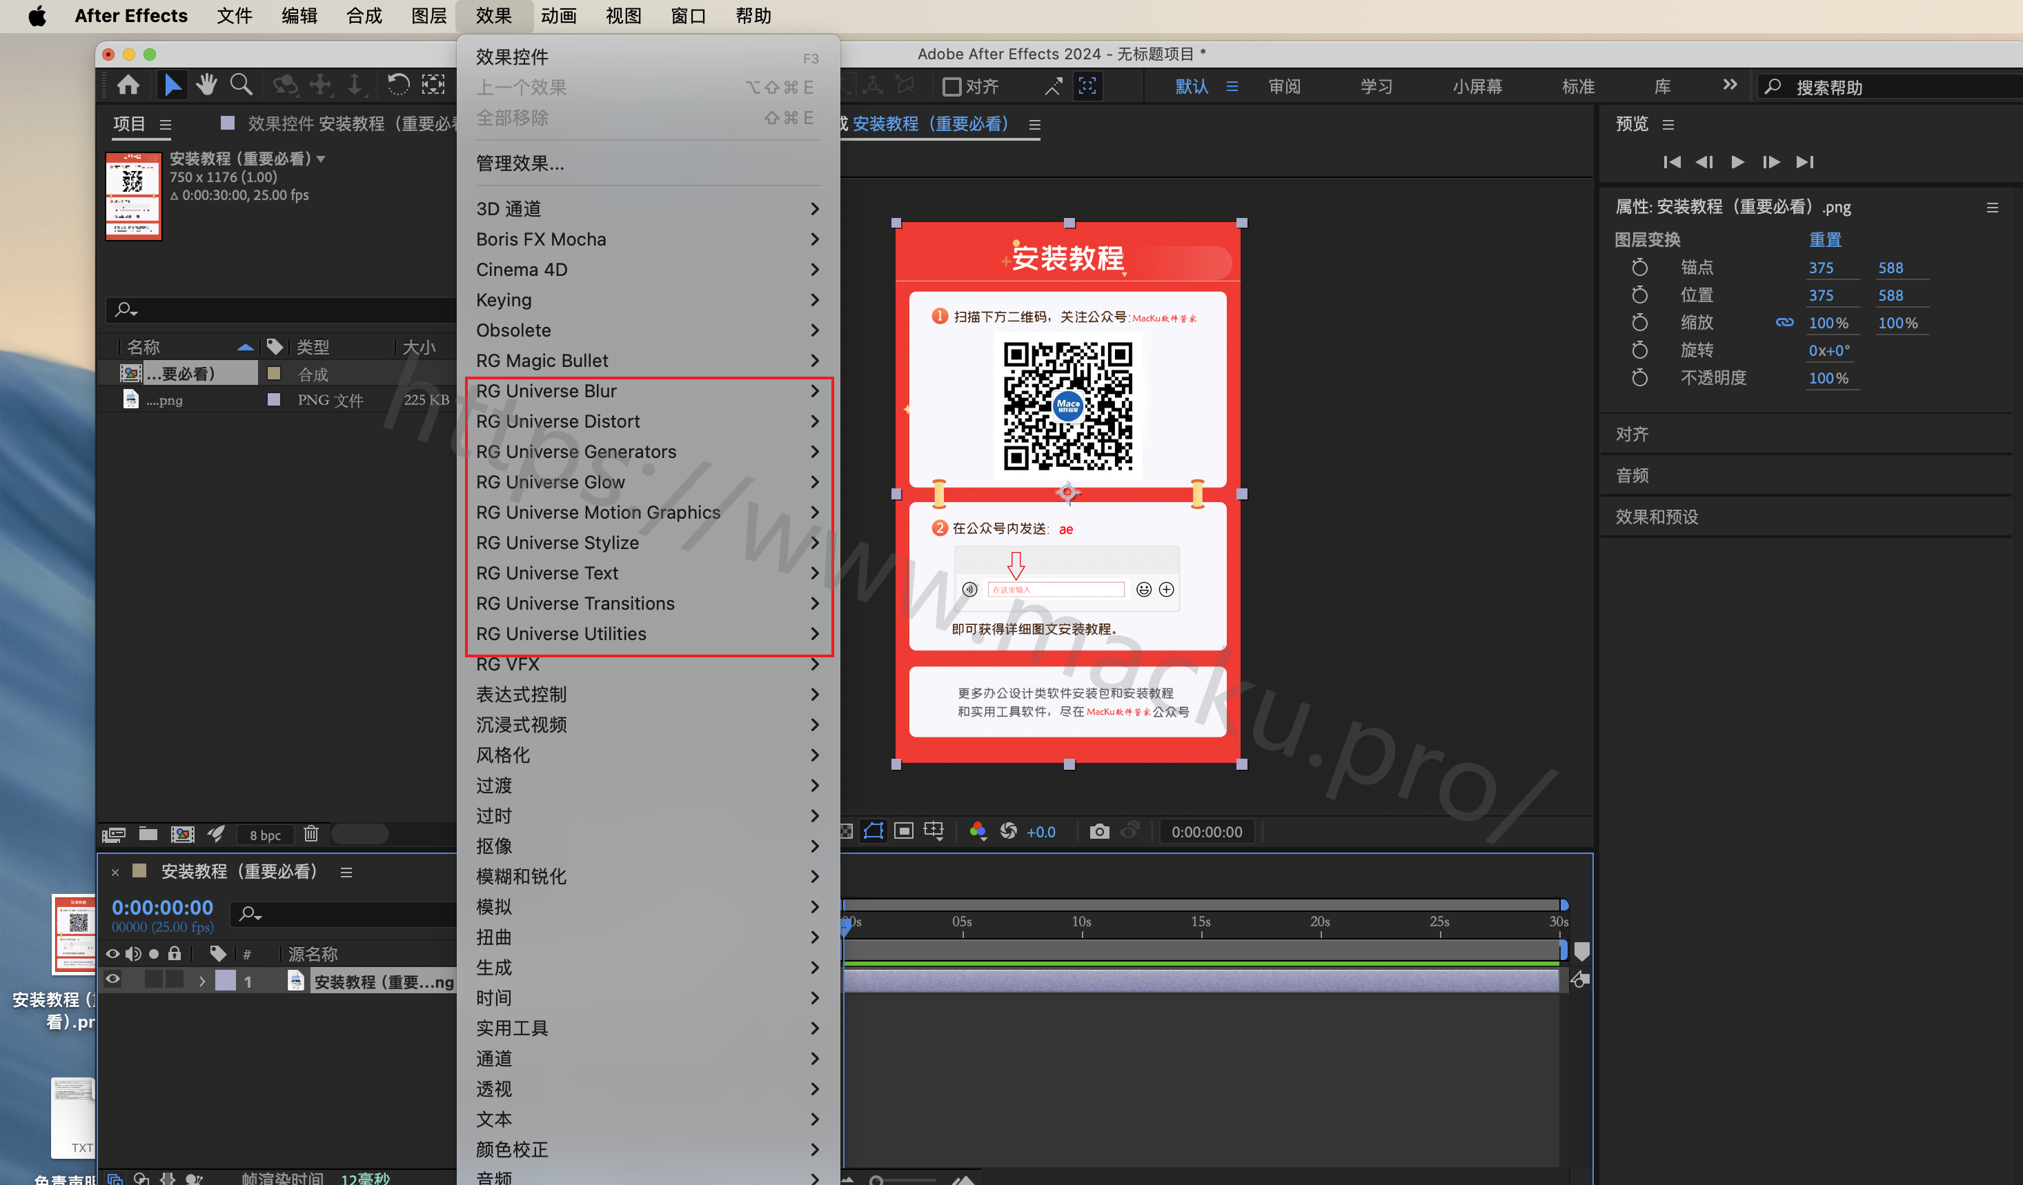Image resolution: width=2023 pixels, height=1185 pixels.
Task: Toggle rotation stopwatch
Action: point(1639,350)
